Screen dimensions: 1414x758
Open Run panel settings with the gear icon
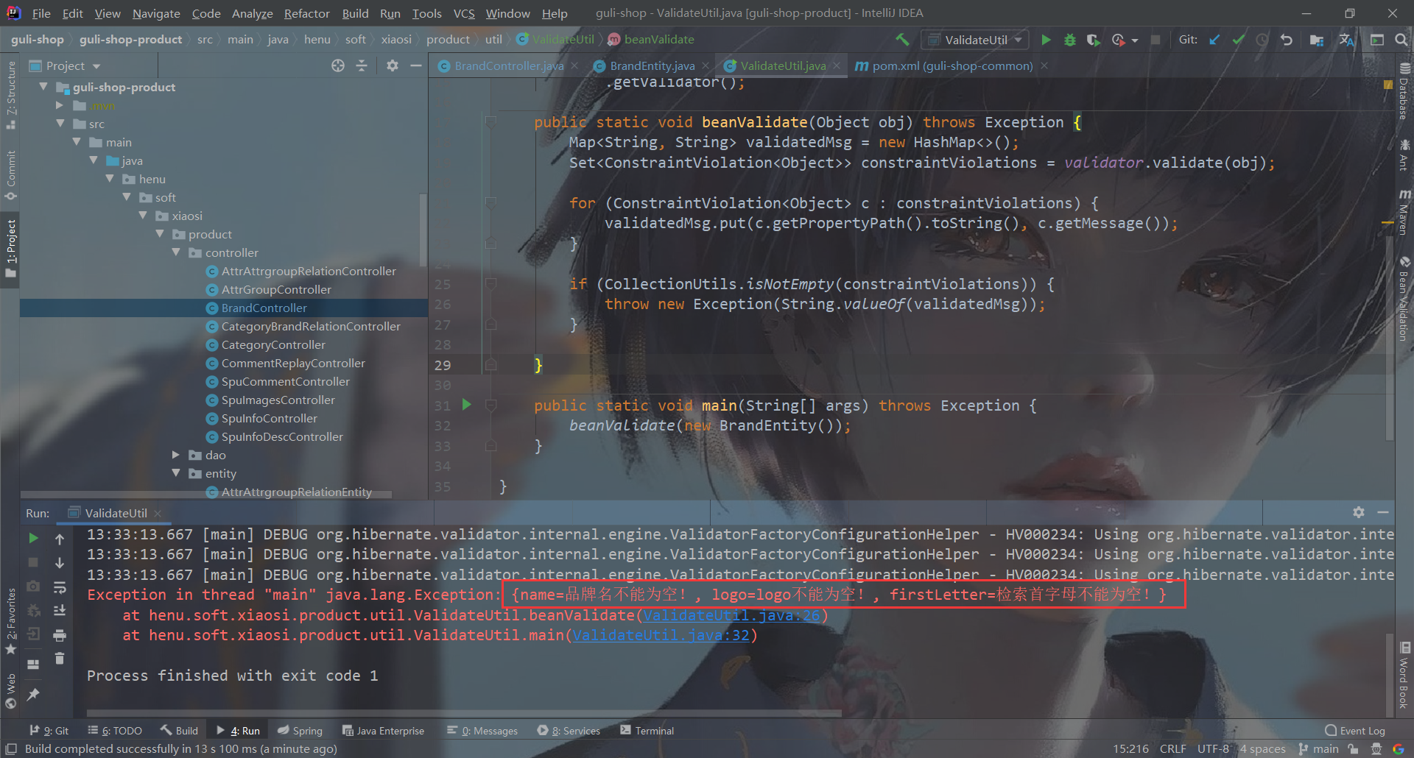tap(1359, 512)
